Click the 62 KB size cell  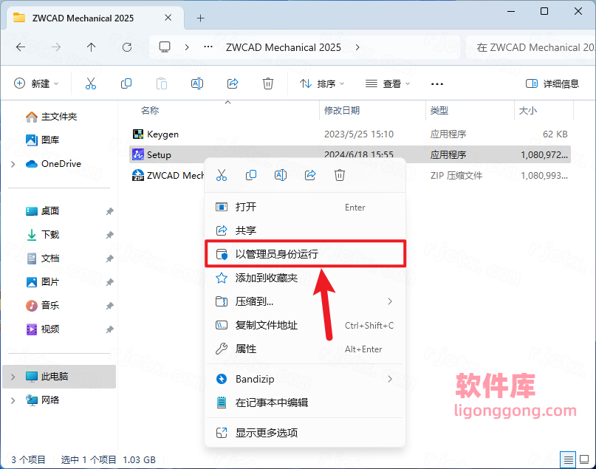(x=555, y=134)
